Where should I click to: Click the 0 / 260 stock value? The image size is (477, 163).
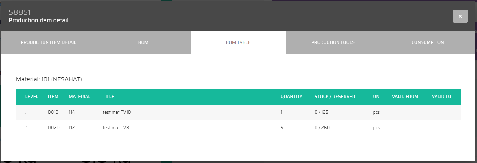pyautogui.click(x=322, y=128)
